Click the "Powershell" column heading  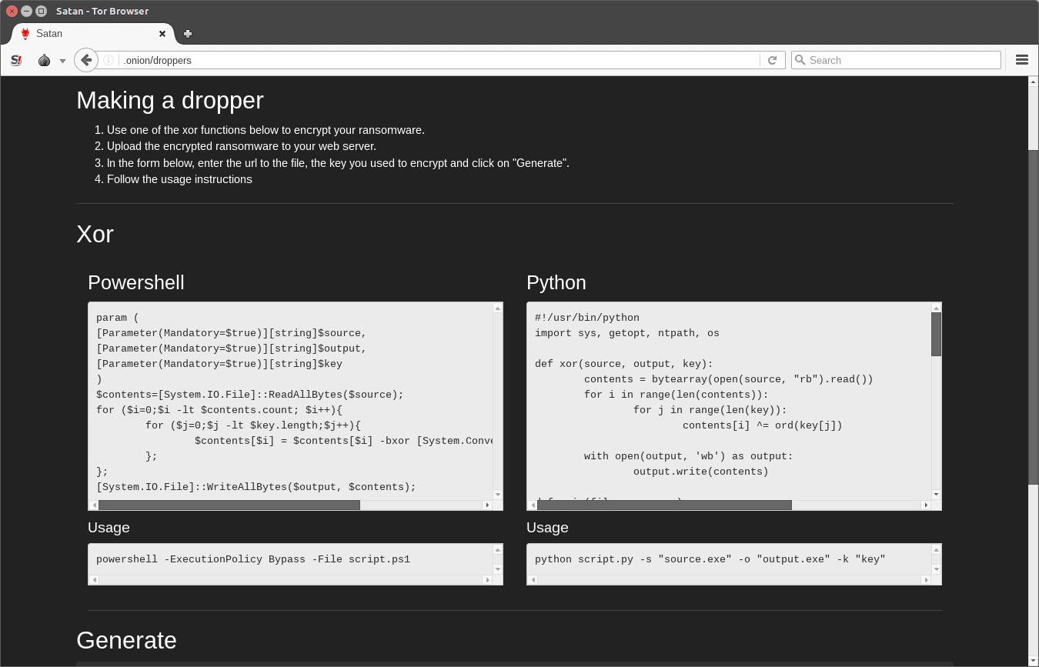tap(136, 283)
